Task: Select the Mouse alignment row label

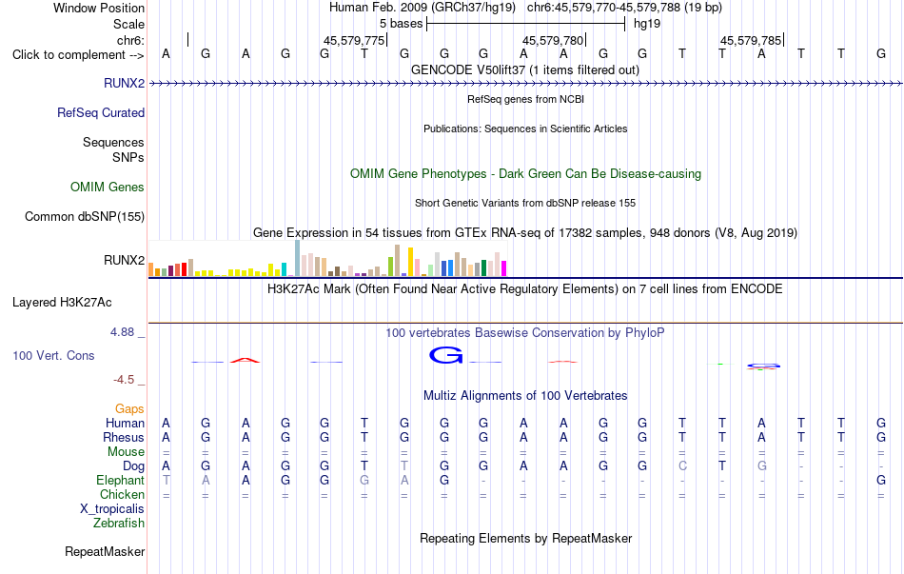Action: [x=127, y=452]
